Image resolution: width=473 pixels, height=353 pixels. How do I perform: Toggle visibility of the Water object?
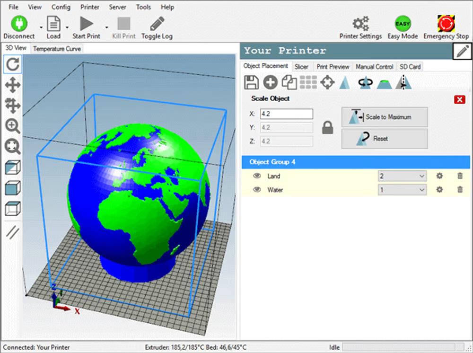257,190
